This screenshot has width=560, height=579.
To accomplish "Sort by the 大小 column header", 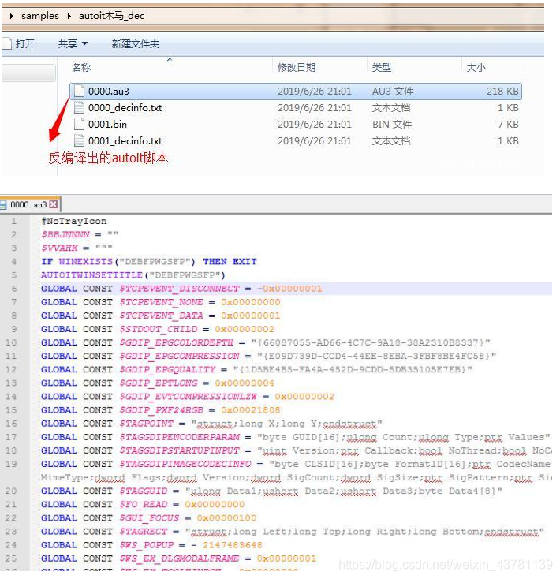I will click(x=476, y=67).
